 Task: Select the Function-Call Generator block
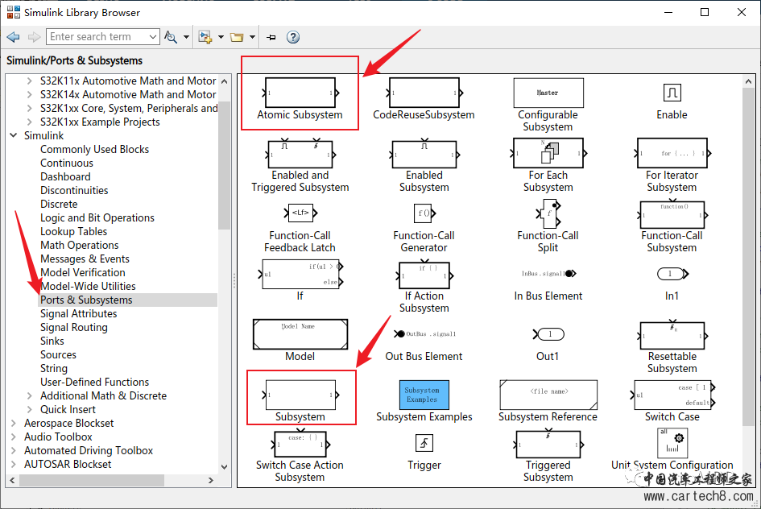coord(424,213)
